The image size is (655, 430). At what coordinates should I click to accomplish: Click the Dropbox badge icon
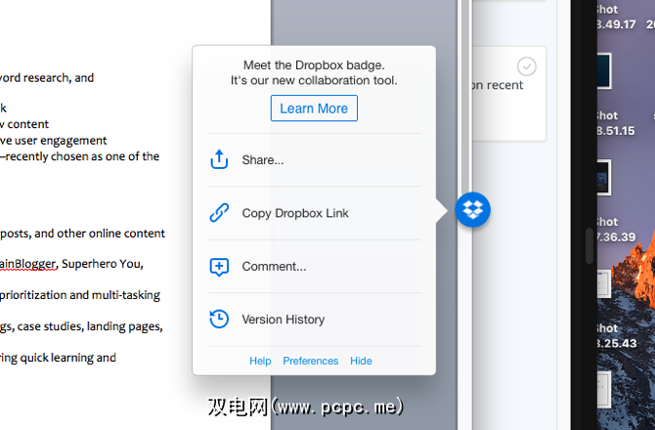coord(473,209)
